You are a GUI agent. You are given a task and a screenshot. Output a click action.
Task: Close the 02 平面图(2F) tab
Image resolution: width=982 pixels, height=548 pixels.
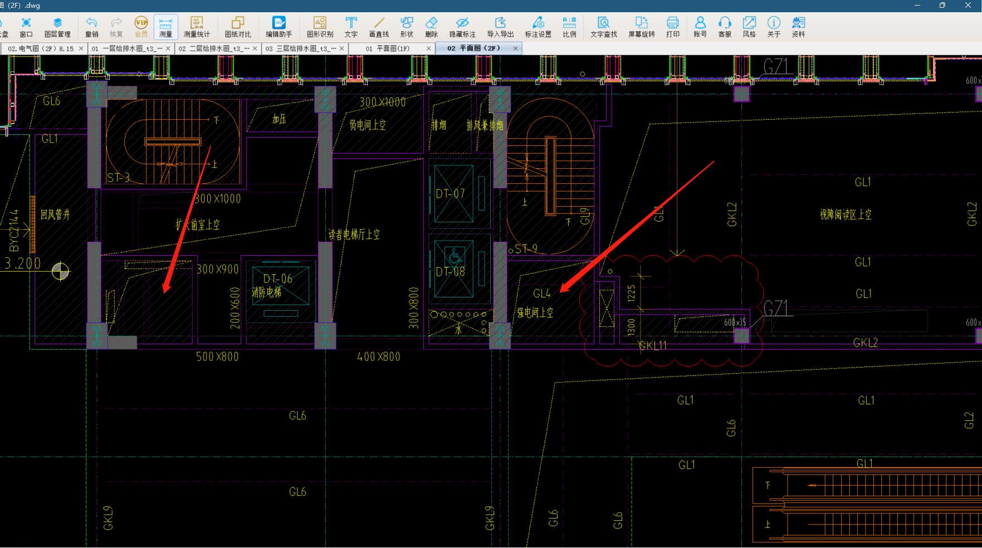coord(515,48)
